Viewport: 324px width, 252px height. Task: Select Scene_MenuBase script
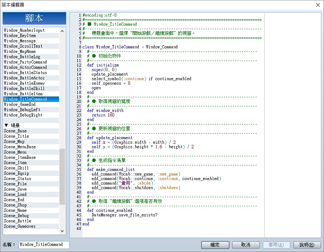(x=31, y=147)
